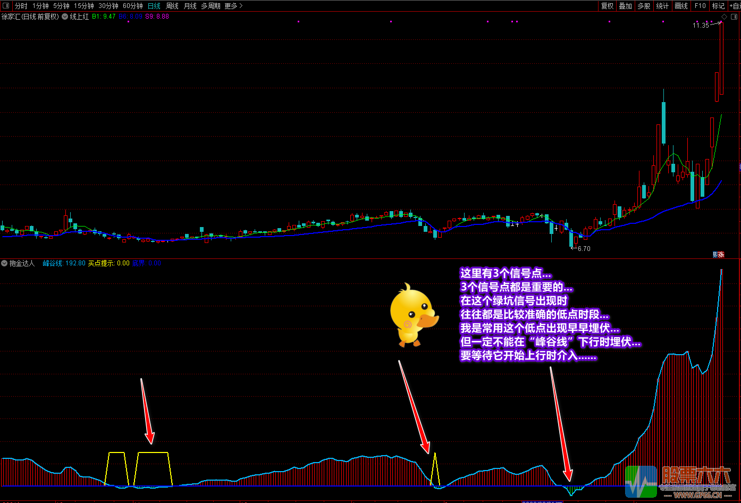Click the 统计 statistics button
The width and height of the screenshot is (741, 503).
662,6
